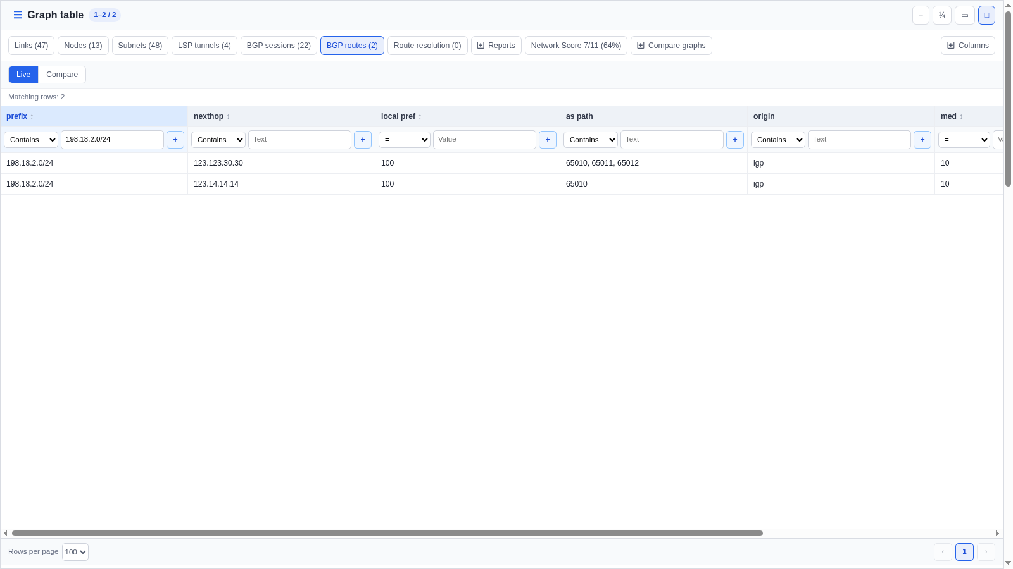This screenshot has height=569, width=1013.
Task: Sort by prefix column arrows
Action: point(32,116)
